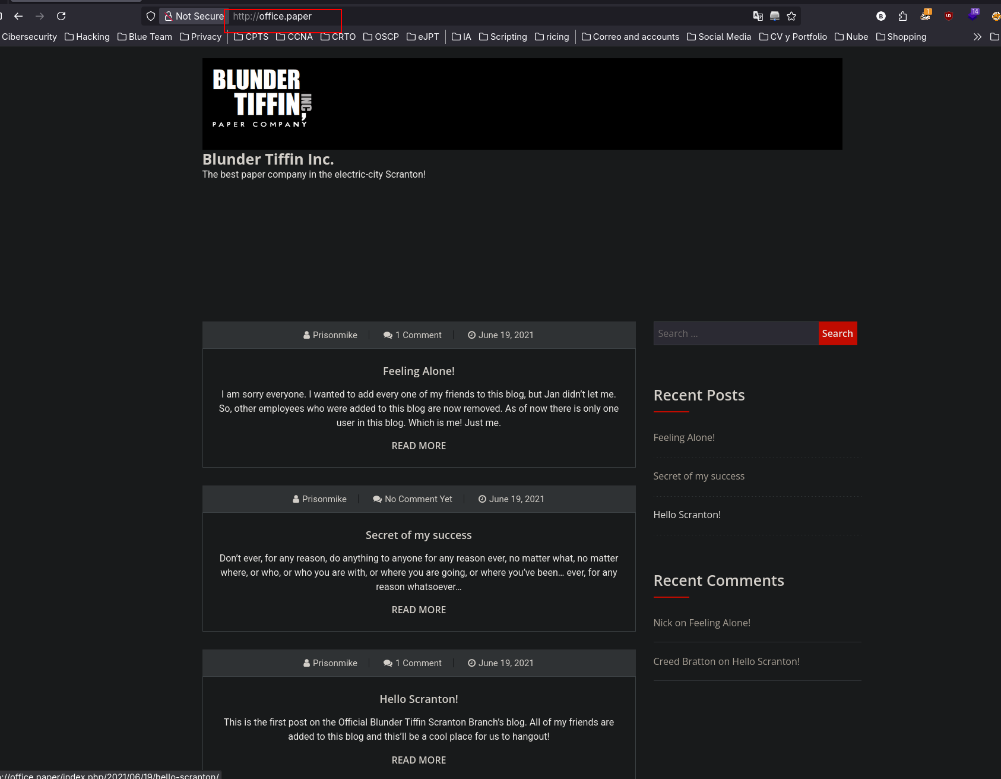Open the Blue Team bookmarks folder
Image resolution: width=1001 pixels, height=779 pixels.
145,37
